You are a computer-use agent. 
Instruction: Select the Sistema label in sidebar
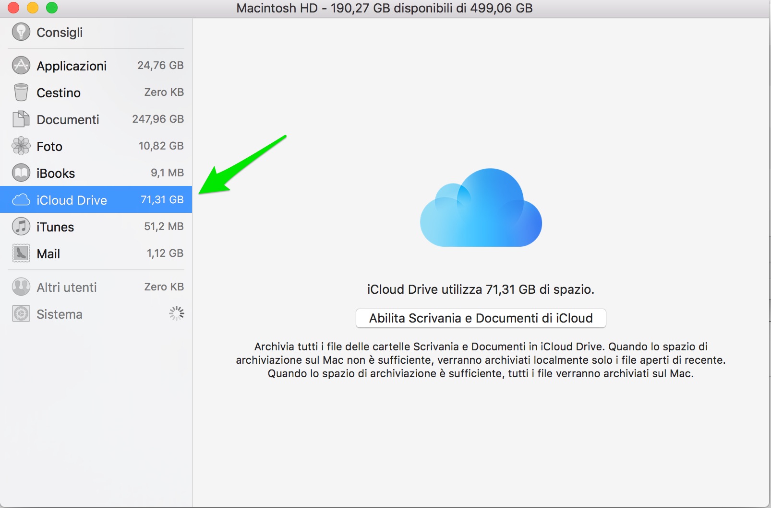[60, 314]
